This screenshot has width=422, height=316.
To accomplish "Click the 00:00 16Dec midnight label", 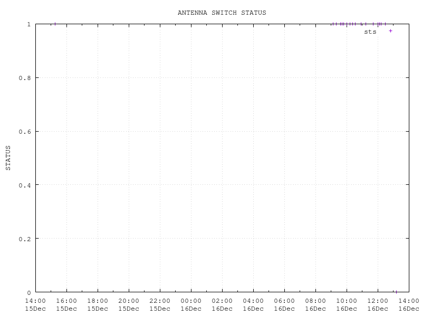I will point(191,305).
